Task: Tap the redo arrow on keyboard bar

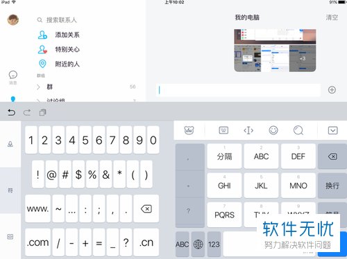Action: point(27,112)
